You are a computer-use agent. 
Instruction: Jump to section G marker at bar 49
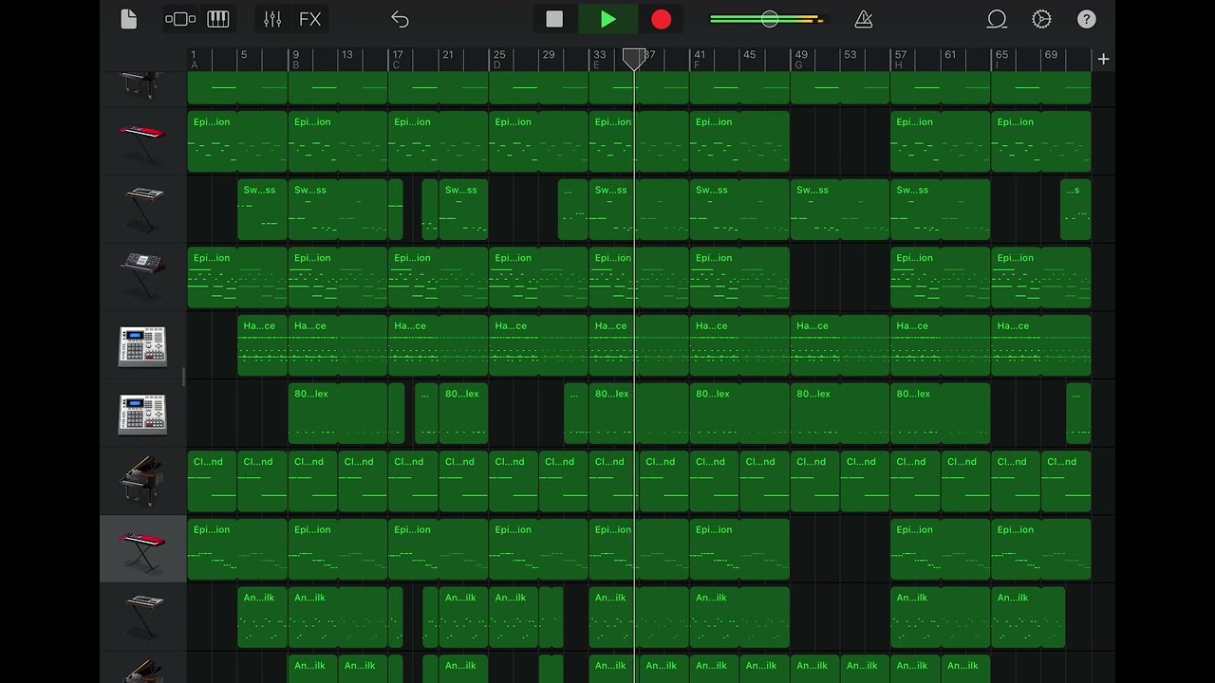pos(798,65)
